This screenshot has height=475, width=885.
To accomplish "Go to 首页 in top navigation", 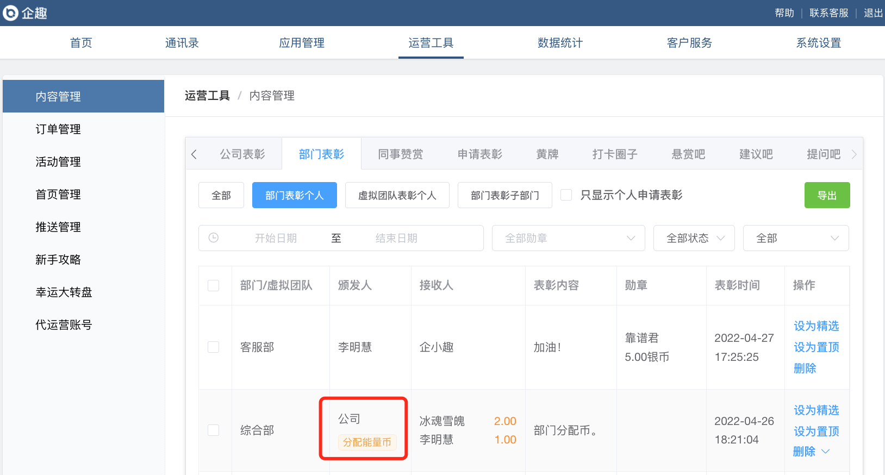I will (81, 42).
